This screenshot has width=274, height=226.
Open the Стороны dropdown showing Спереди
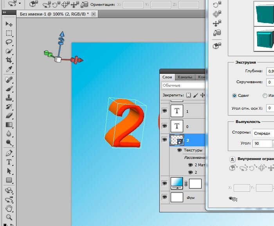tap(263, 133)
